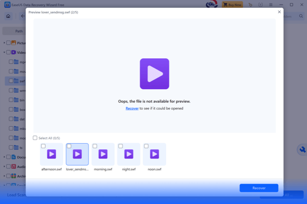Screen dimensions: 307x204
Task: Tick the Select All checkbox
Action: click(35, 138)
